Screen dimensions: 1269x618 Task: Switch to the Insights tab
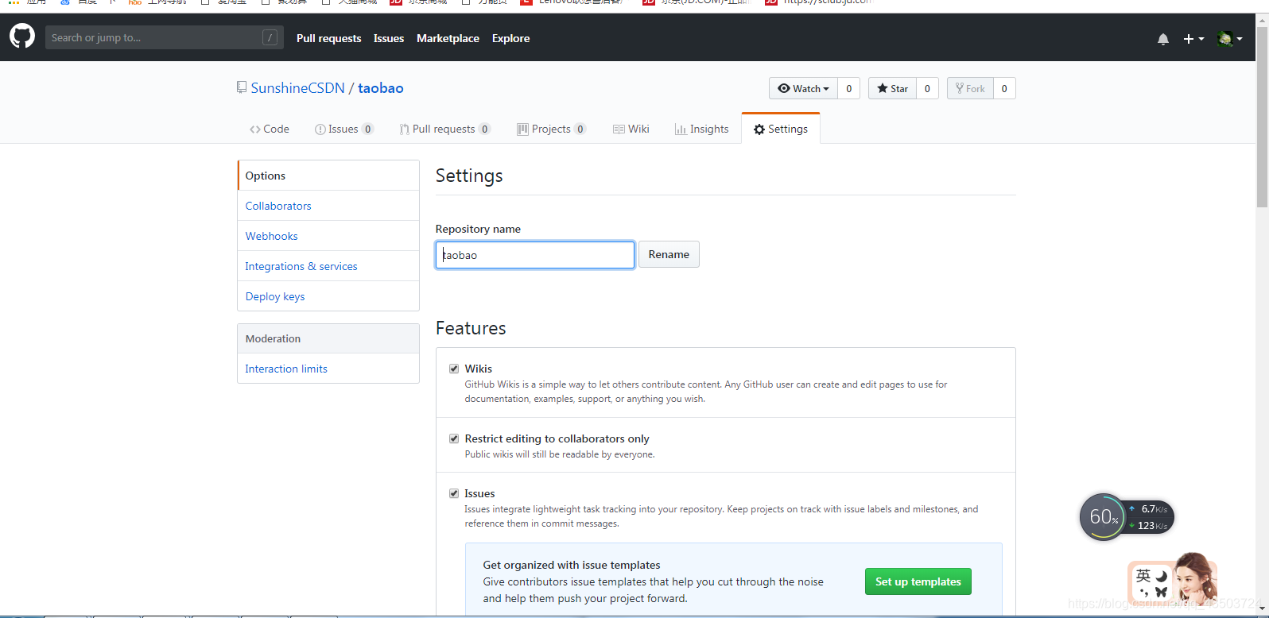[x=702, y=129]
